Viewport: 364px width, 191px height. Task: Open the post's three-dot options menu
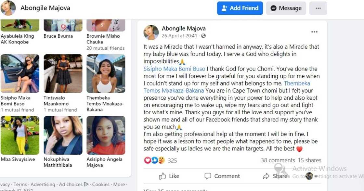tap(314, 32)
